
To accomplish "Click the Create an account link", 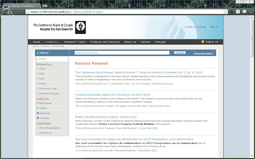I will 195,27.
